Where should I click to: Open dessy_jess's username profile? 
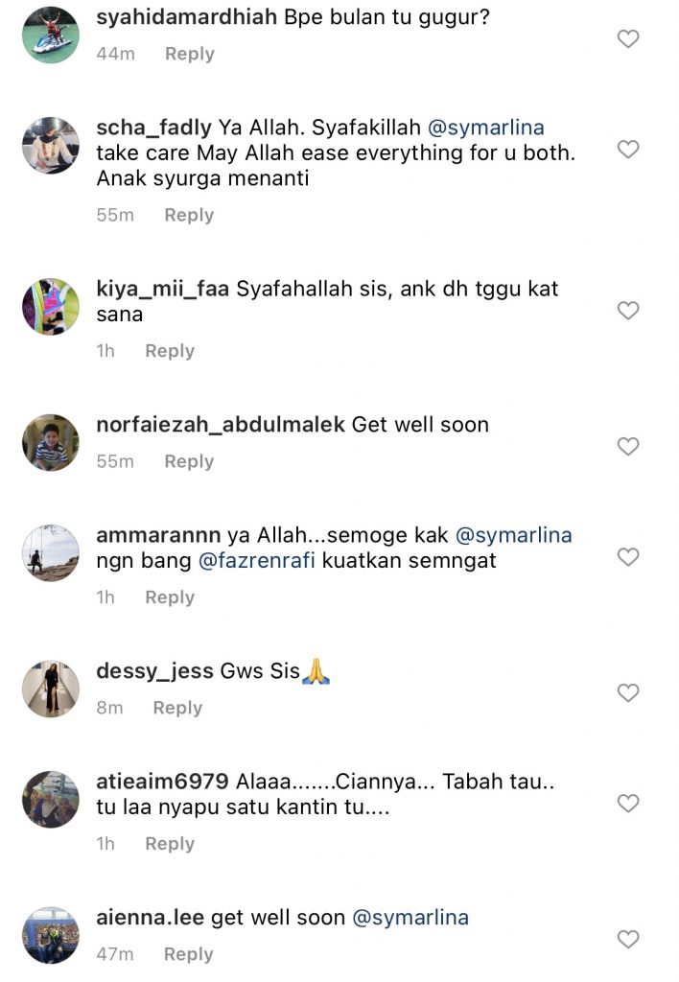(154, 670)
